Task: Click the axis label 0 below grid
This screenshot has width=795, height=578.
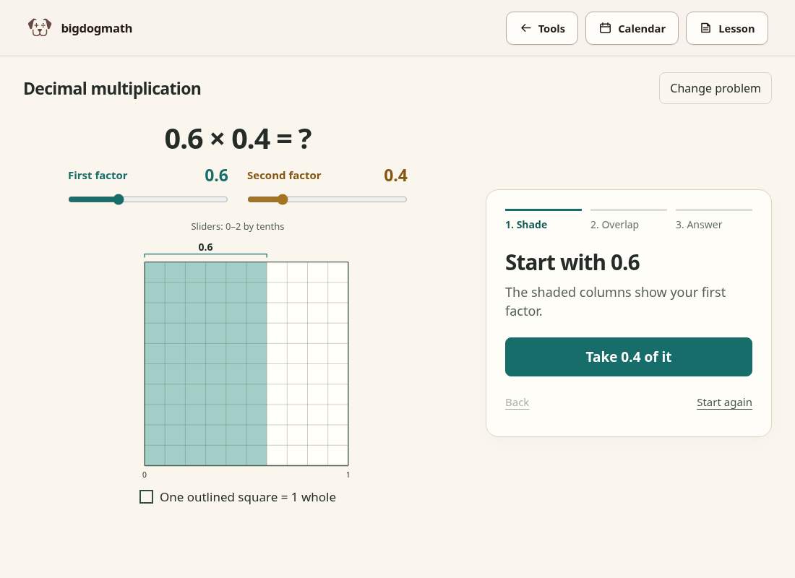Action: [145, 475]
